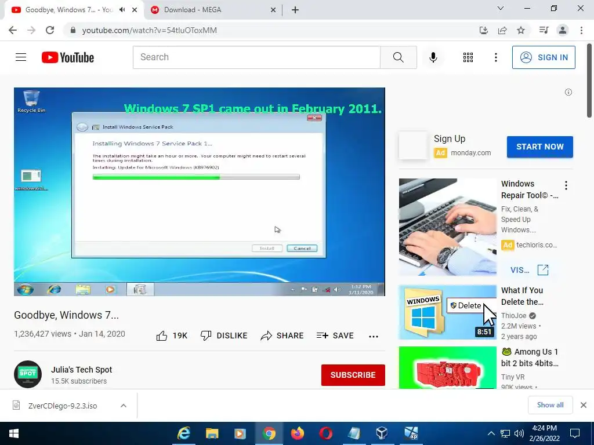The image size is (594, 445).
Task: Click the search magnifier button
Action: click(x=398, y=57)
